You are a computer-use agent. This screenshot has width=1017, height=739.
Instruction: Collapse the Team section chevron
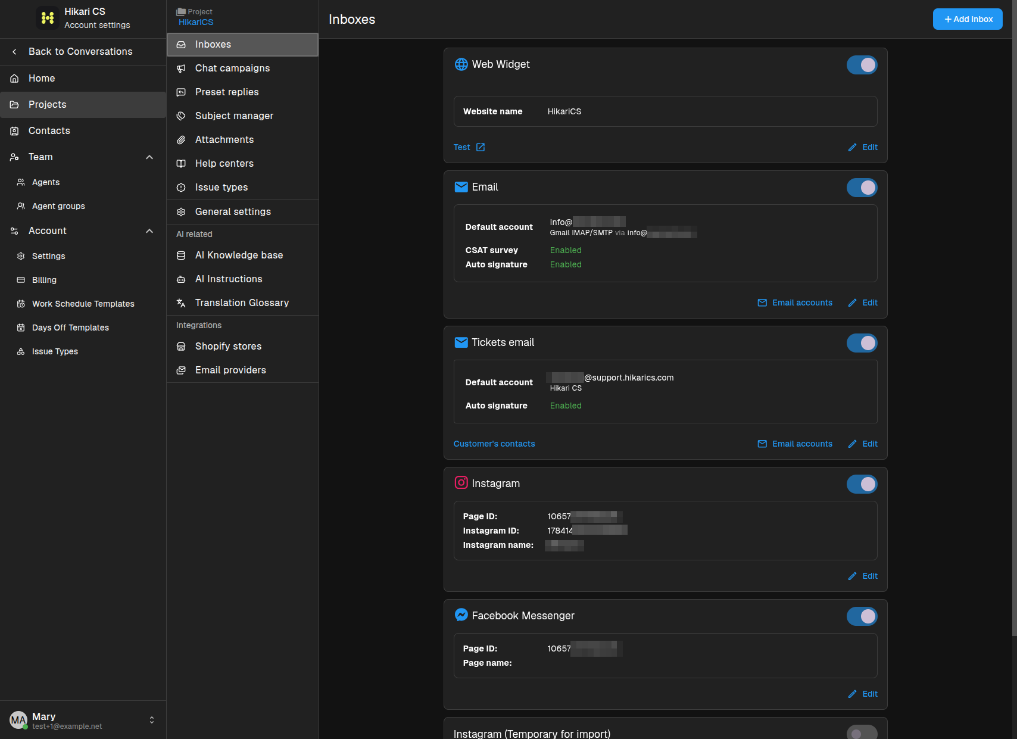click(149, 157)
